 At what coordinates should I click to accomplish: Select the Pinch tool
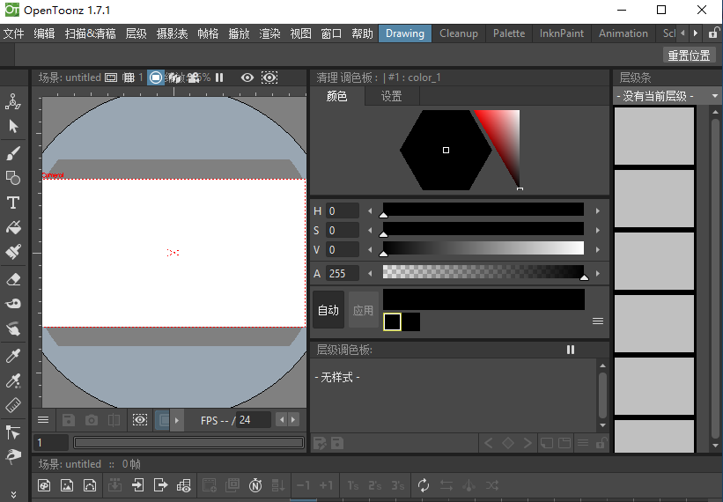[13, 456]
